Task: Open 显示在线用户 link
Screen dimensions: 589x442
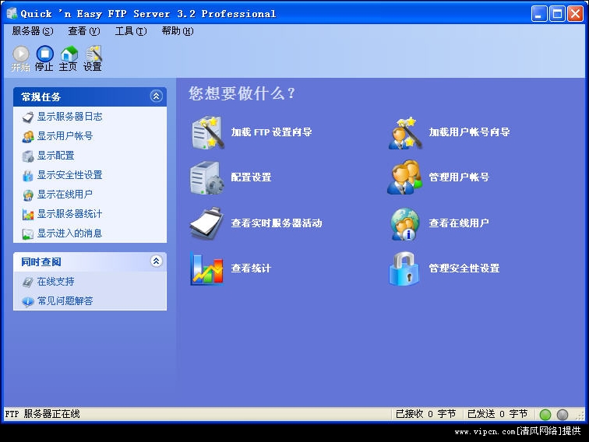Action: point(65,195)
